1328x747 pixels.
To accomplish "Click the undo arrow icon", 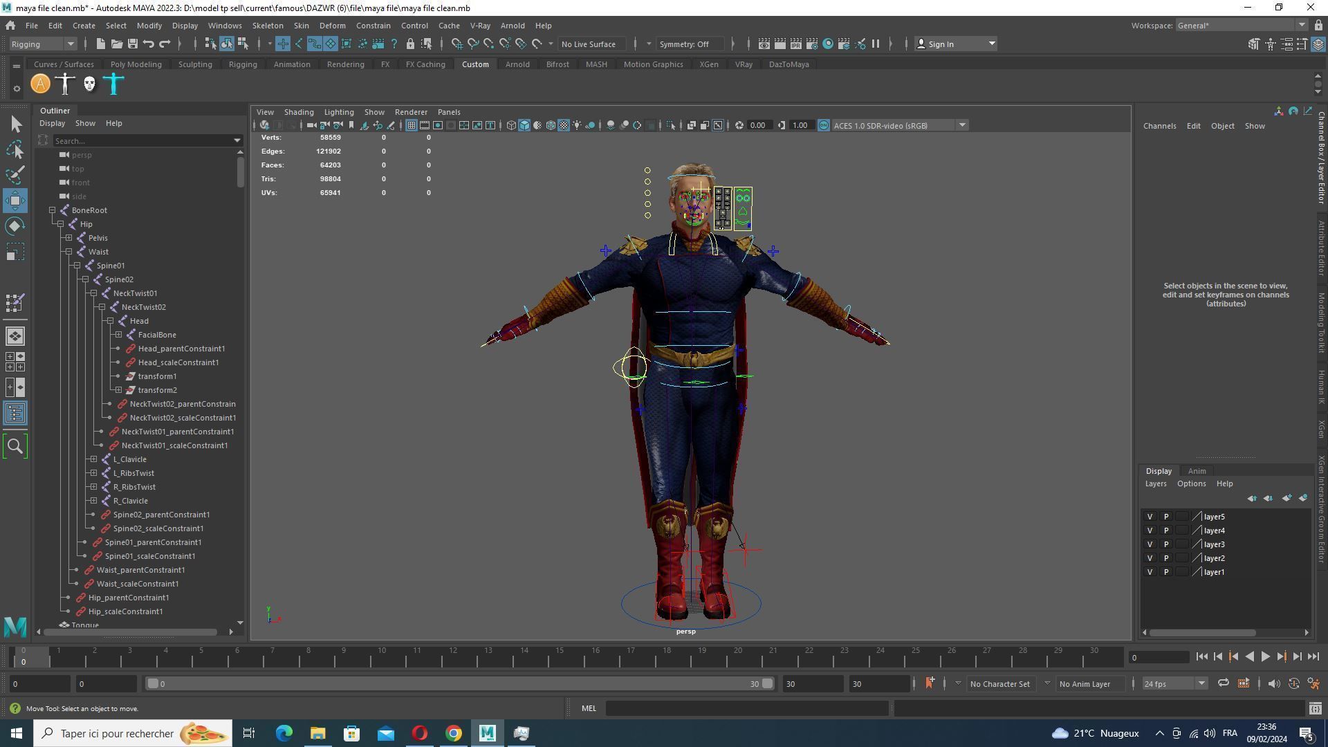I will click(x=149, y=44).
